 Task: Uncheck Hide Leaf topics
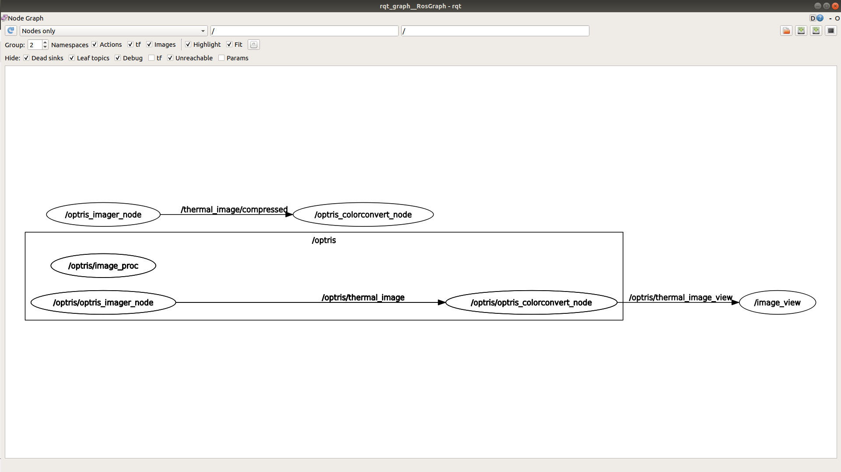click(72, 58)
